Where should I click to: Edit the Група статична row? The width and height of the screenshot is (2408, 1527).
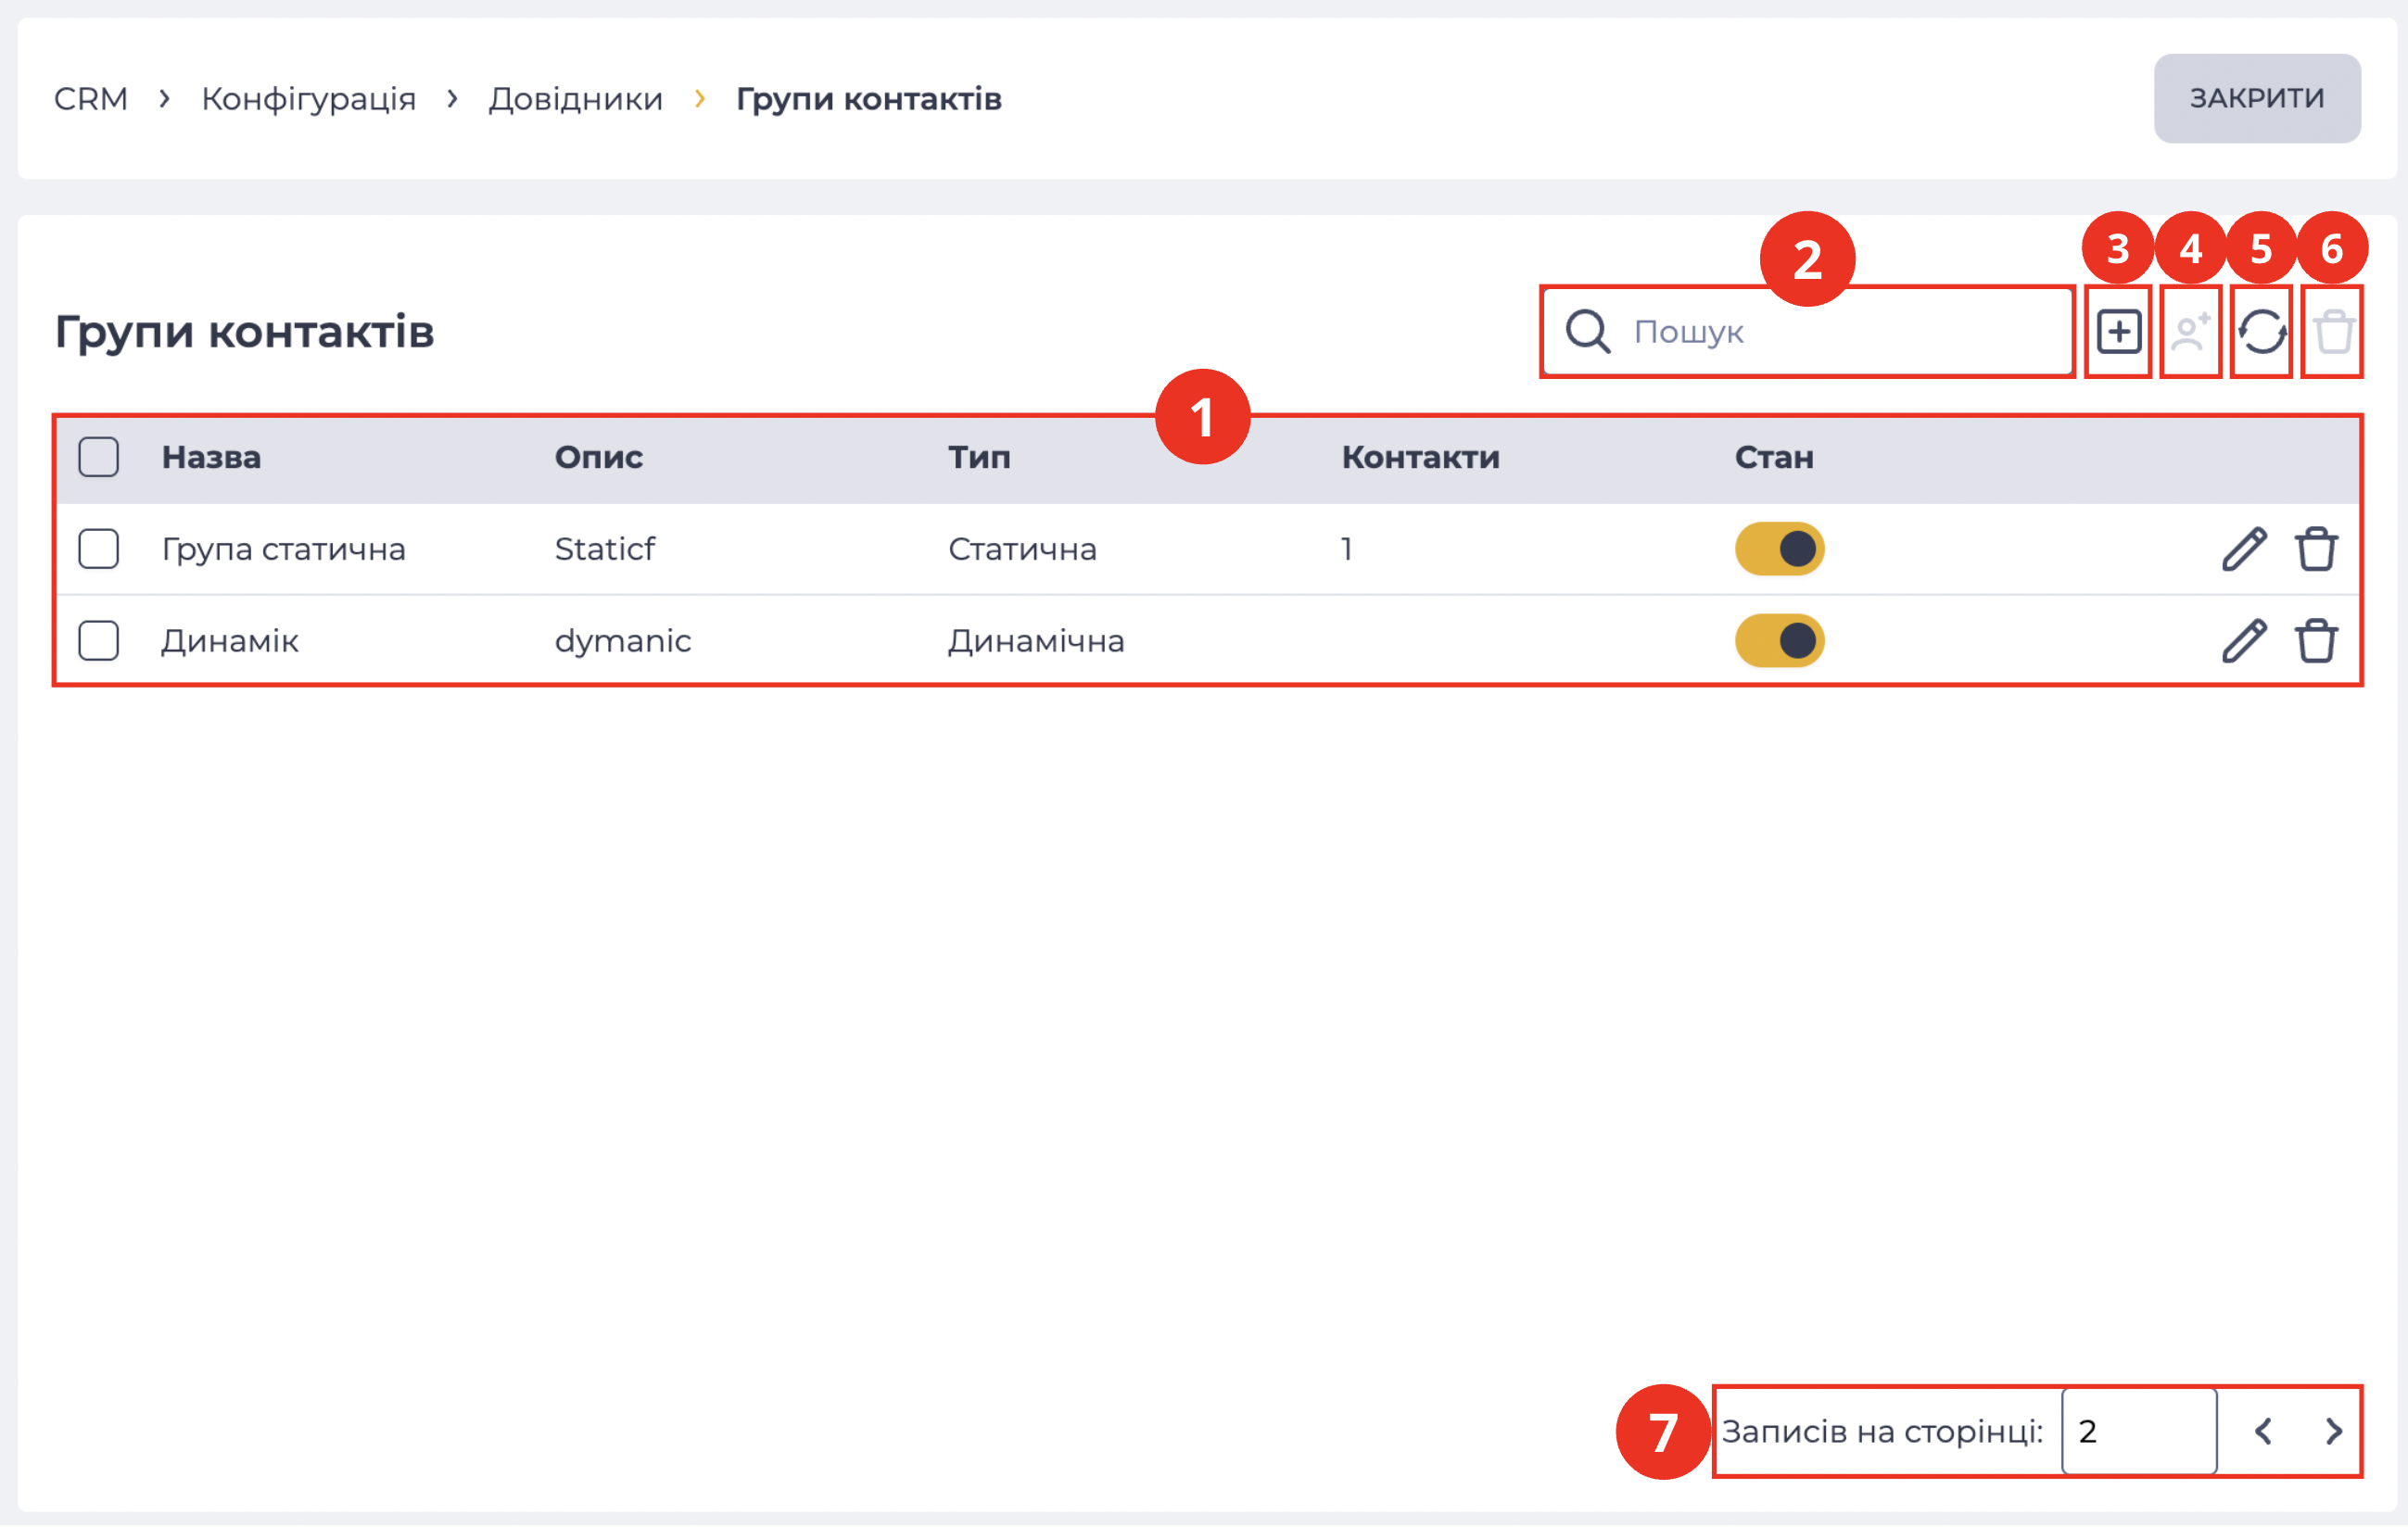2244,549
